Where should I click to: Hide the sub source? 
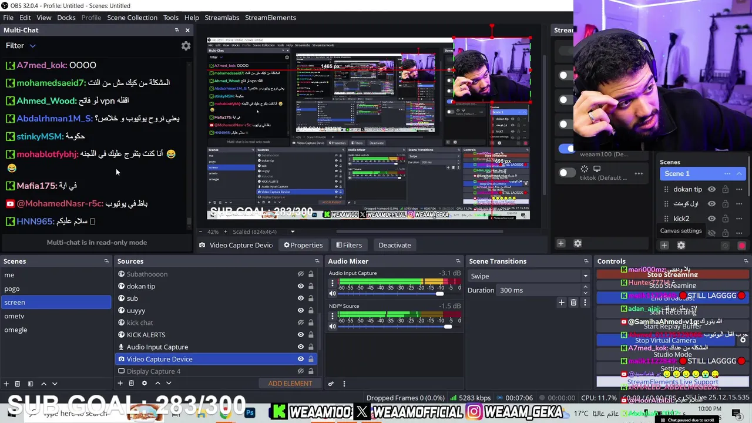301,298
